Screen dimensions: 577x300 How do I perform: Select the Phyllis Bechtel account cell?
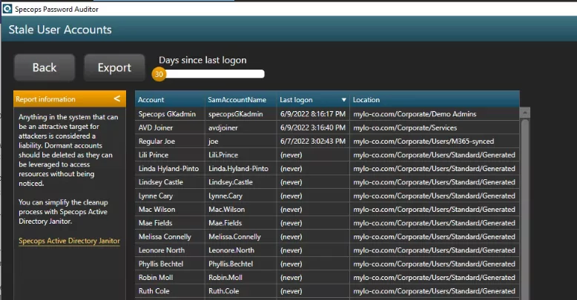point(170,264)
